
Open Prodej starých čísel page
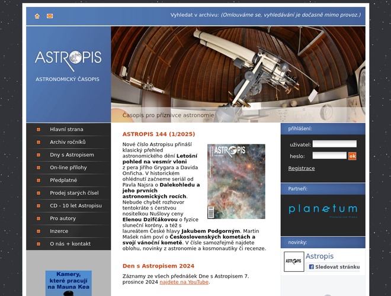click(x=74, y=193)
